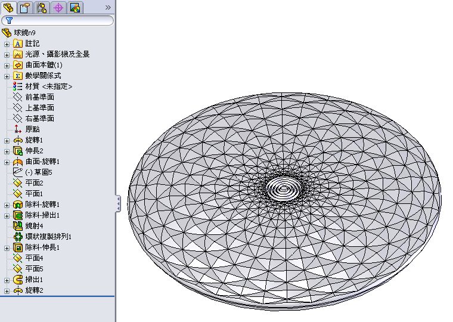Click the tree filter input field
The width and height of the screenshot is (453, 322).
pyautogui.click(x=57, y=20)
